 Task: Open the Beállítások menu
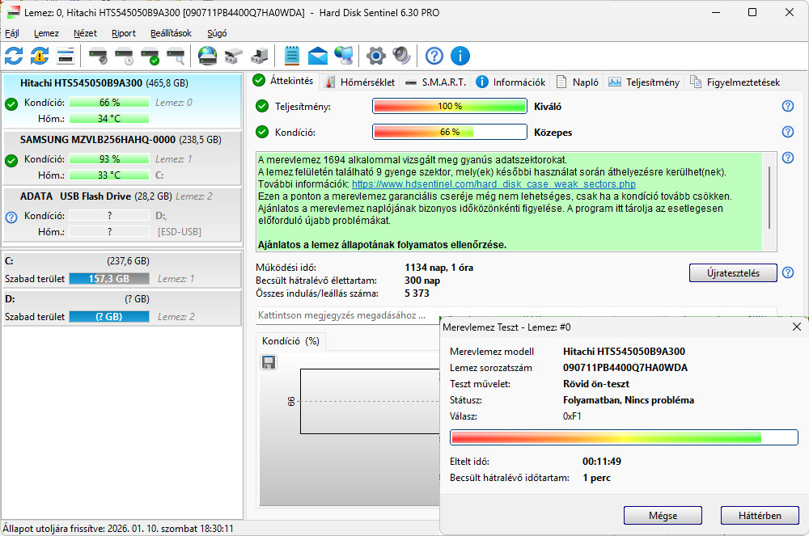[x=171, y=33]
